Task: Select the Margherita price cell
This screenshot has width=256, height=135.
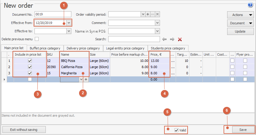Action: point(159,73)
